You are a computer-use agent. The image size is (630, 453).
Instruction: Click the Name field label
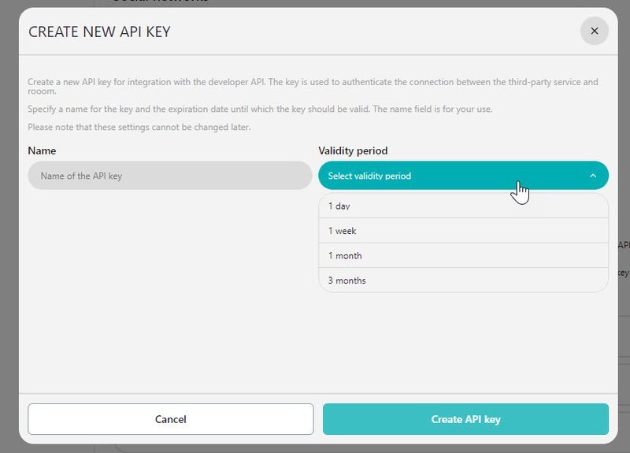(x=42, y=150)
